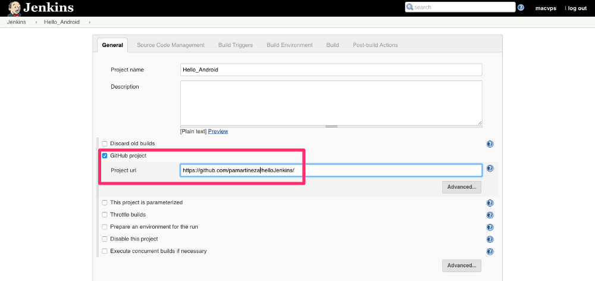Expand the bottom Advanced options button

[x=461, y=266]
